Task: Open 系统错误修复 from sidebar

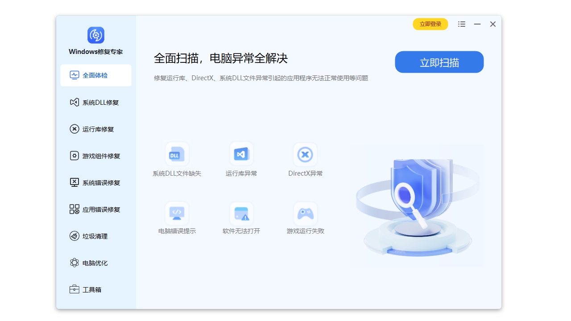Action: [x=96, y=183]
